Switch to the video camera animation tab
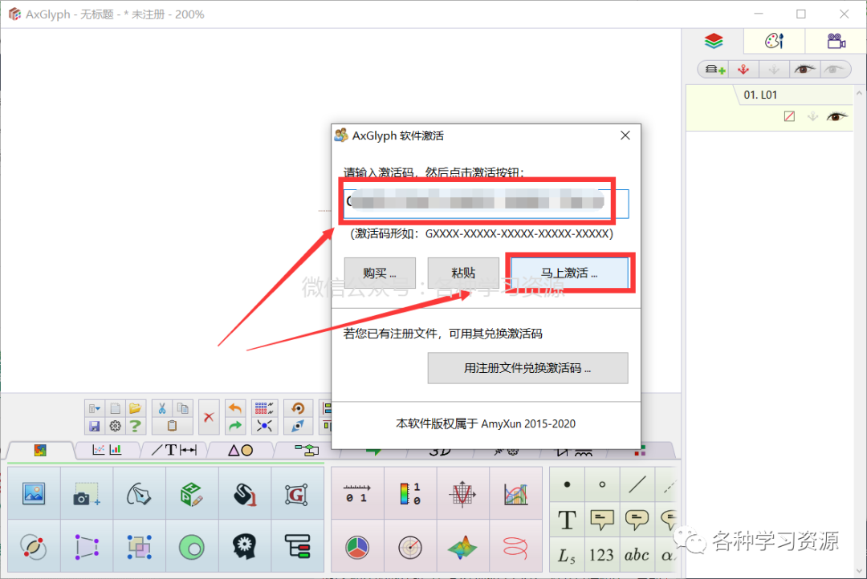 836,42
